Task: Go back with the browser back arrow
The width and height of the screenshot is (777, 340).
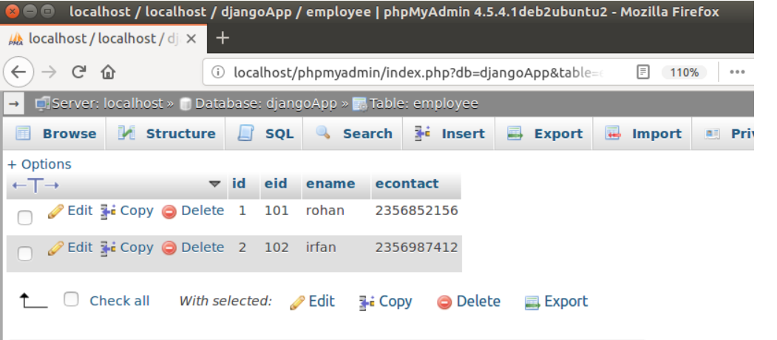Action: [18, 73]
